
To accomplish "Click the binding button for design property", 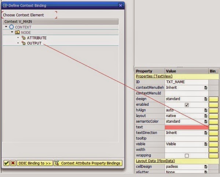I will [213, 99].
